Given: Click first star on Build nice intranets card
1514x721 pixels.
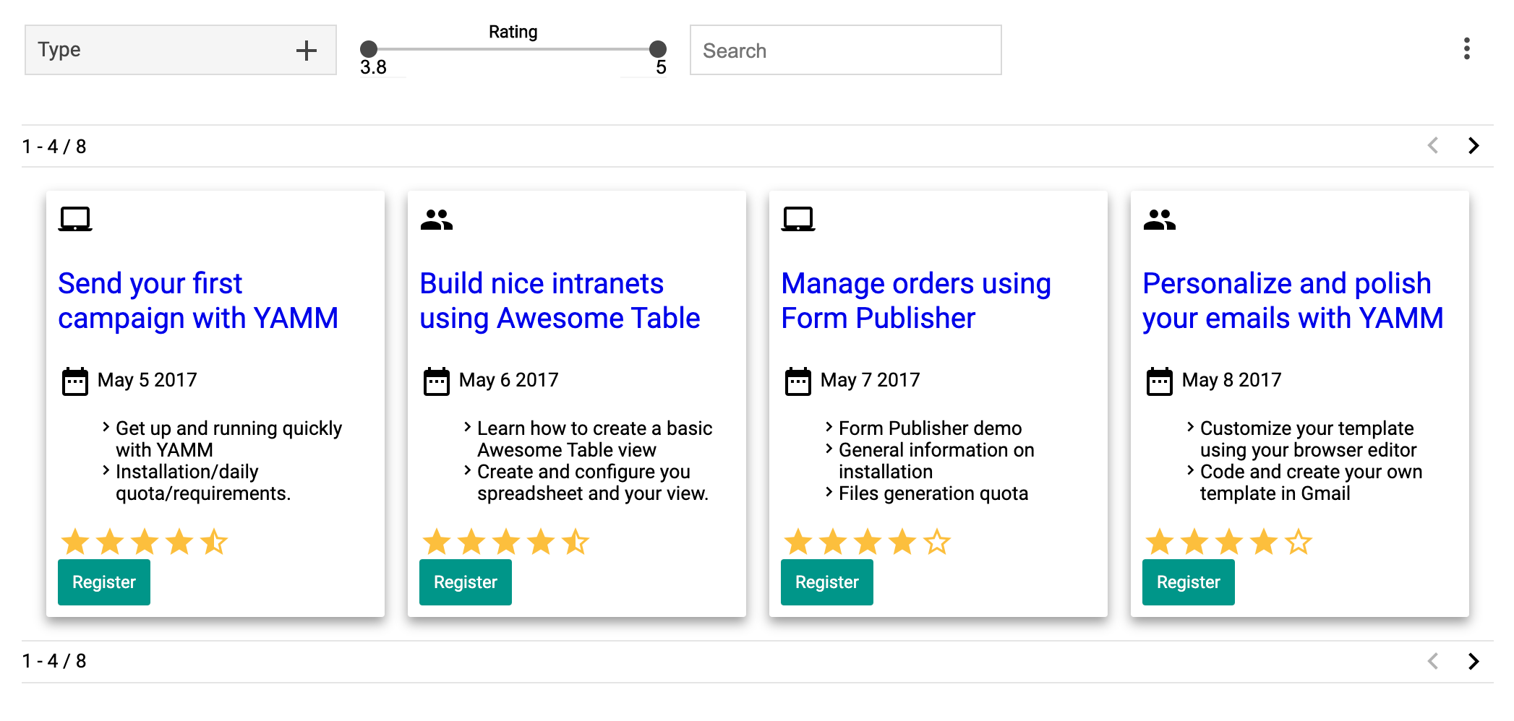Looking at the screenshot, I should click(x=437, y=542).
